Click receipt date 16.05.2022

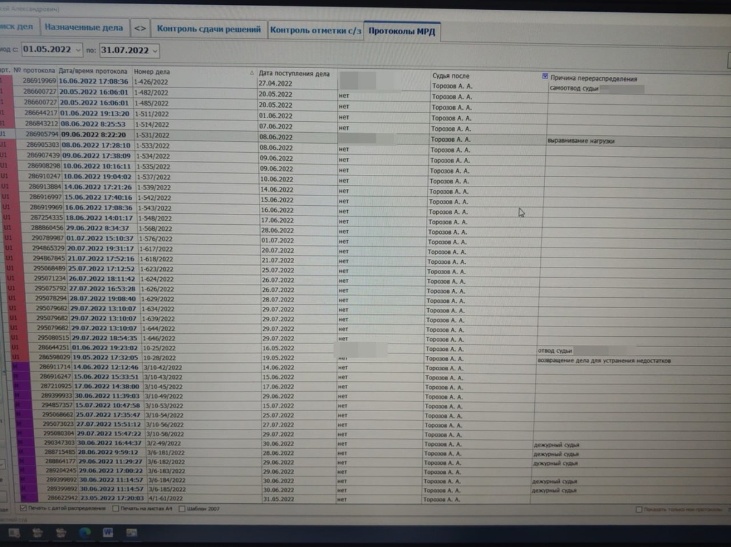(x=278, y=349)
